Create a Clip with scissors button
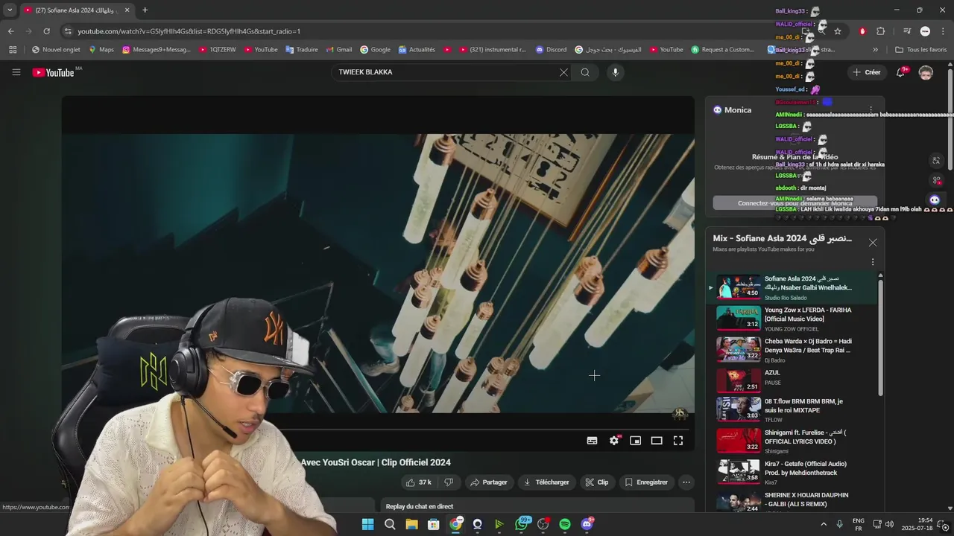The width and height of the screenshot is (954, 536). (597, 482)
